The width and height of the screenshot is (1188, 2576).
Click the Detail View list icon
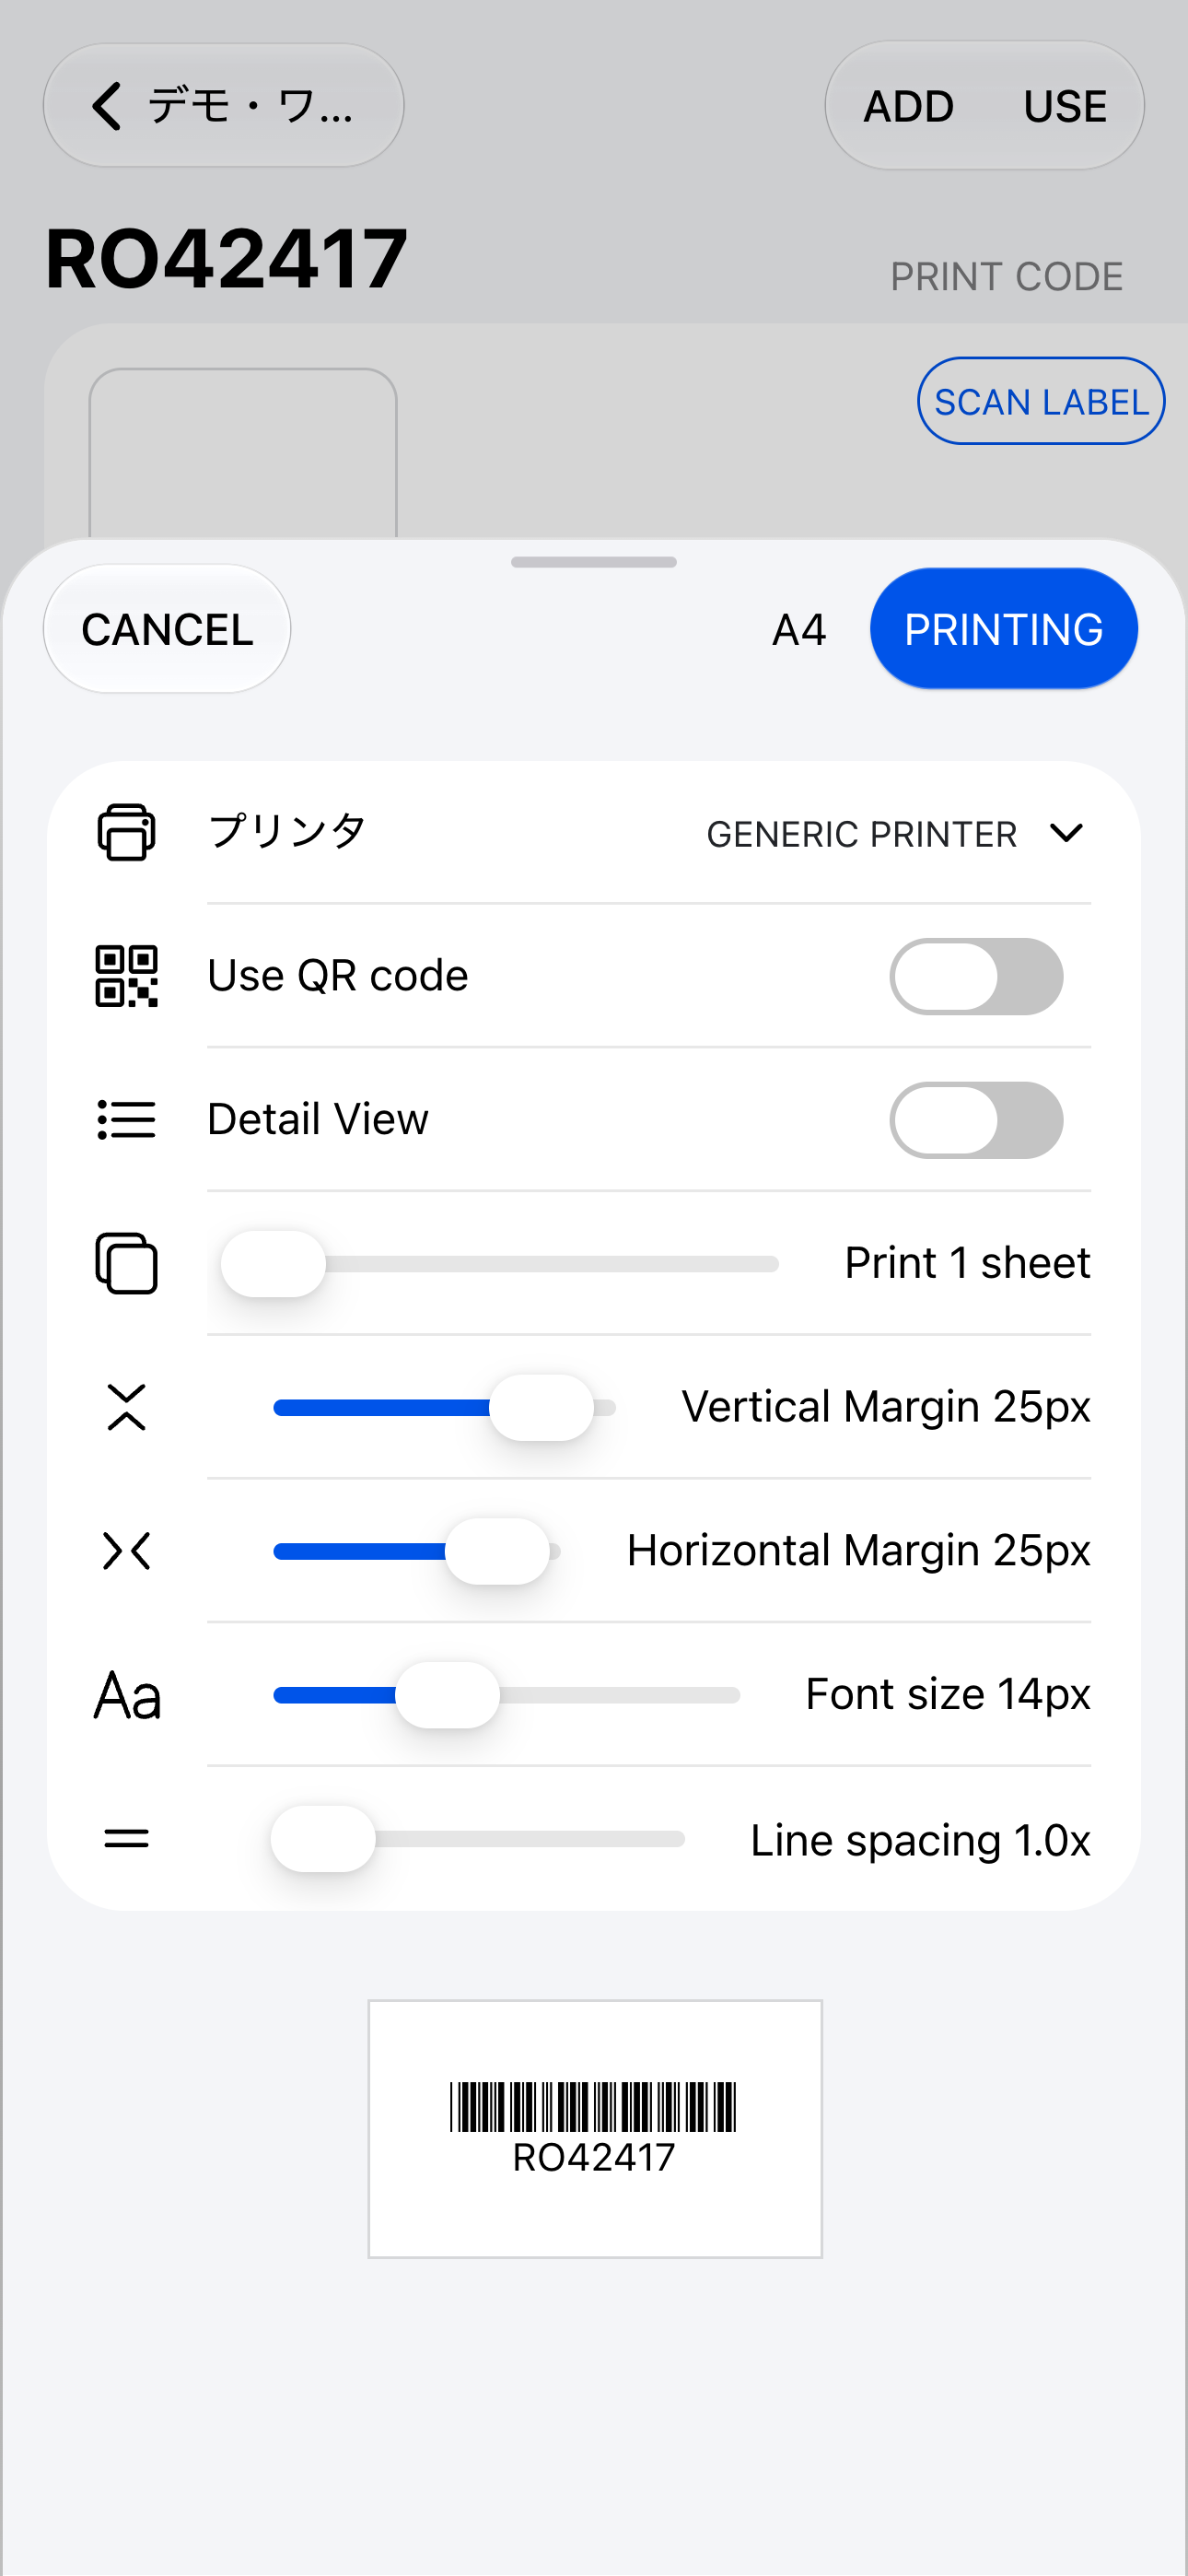(x=126, y=1120)
